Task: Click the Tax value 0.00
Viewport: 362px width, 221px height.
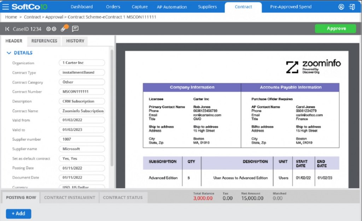Action: (x=228, y=198)
